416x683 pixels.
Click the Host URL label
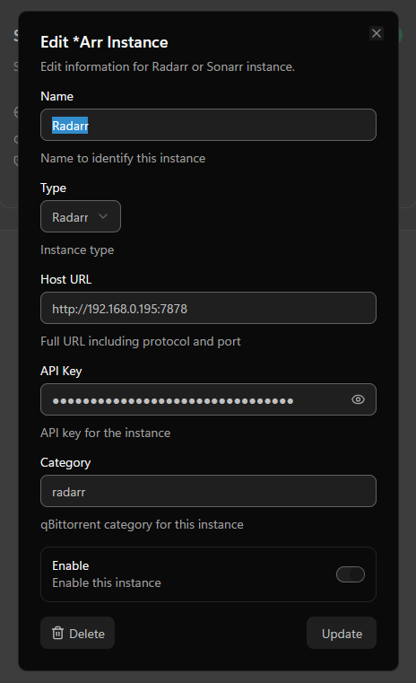[x=66, y=279]
